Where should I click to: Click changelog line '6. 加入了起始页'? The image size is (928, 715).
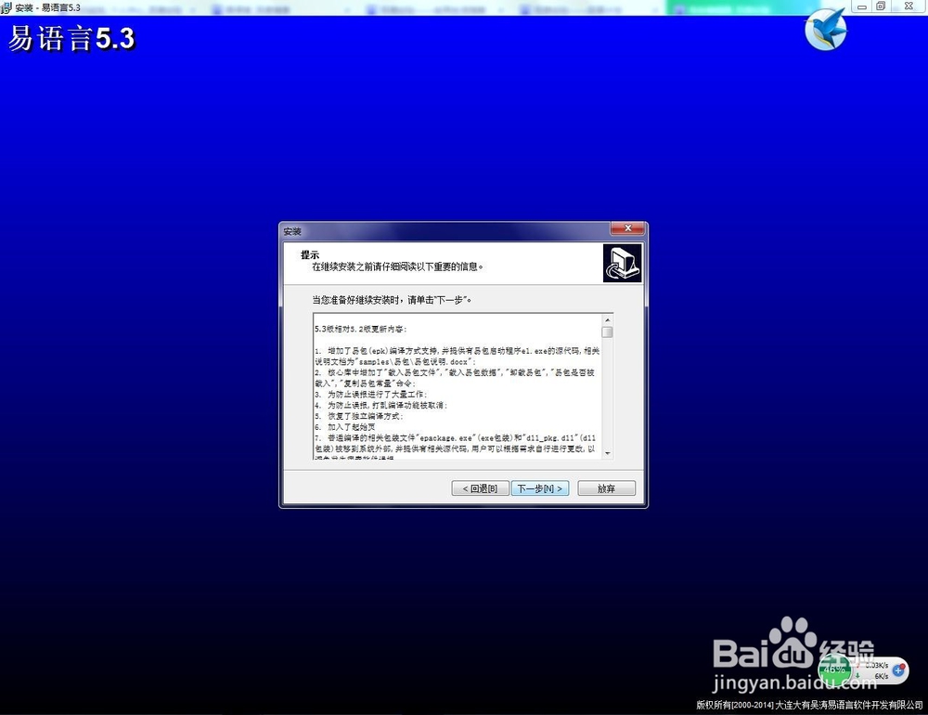[x=345, y=426]
